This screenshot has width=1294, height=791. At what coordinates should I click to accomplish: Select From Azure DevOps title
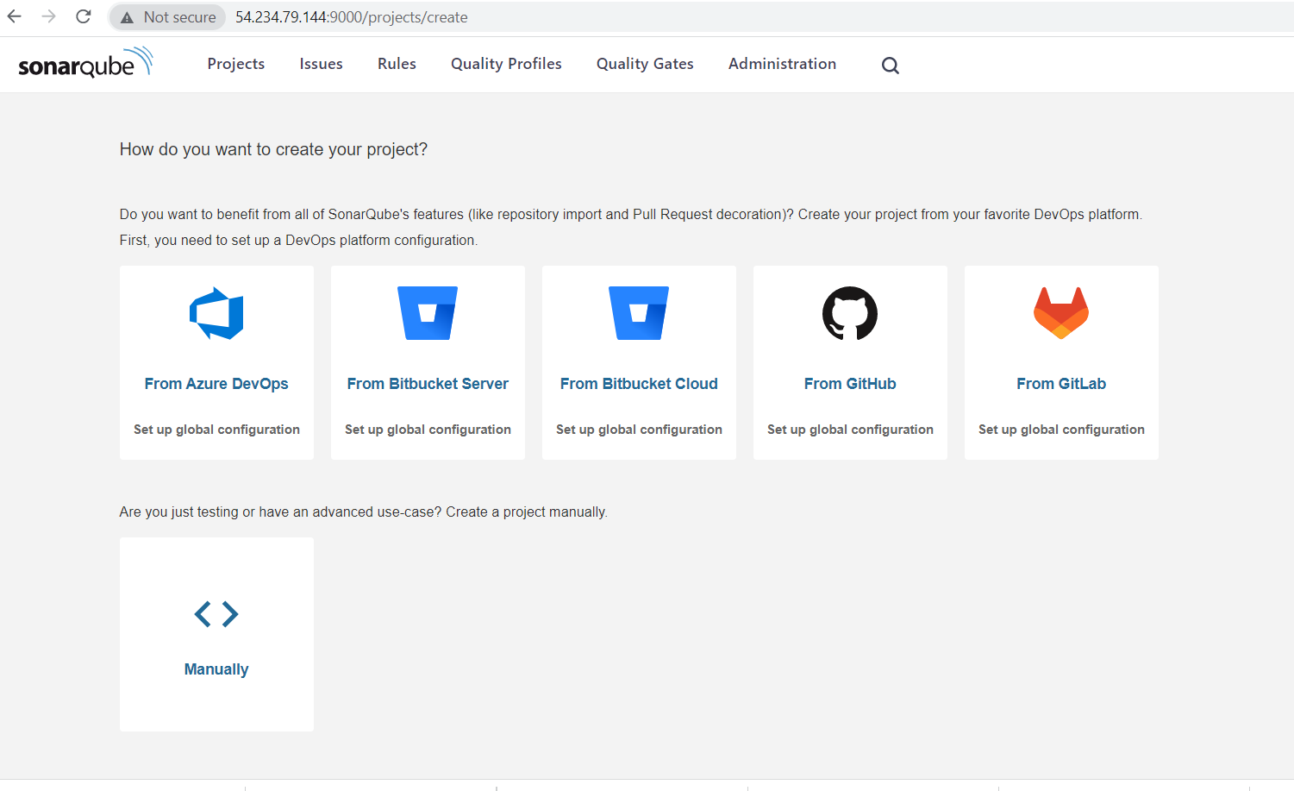[x=216, y=384]
